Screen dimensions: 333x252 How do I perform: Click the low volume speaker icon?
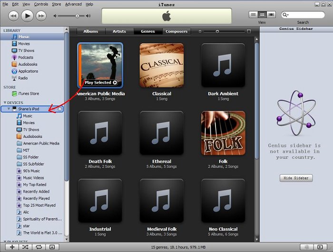point(55,16)
